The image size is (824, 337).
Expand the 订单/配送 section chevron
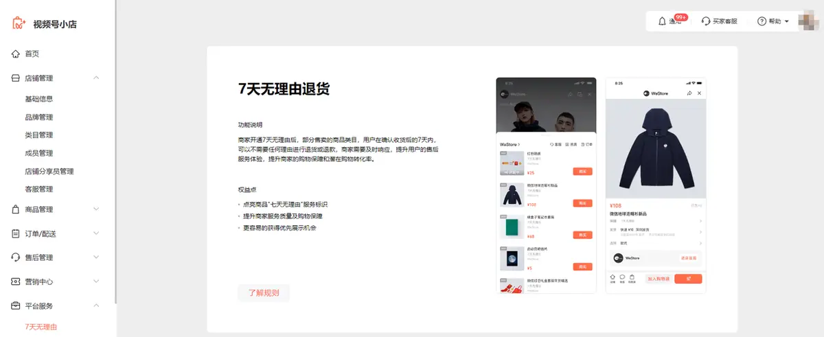[96, 233]
